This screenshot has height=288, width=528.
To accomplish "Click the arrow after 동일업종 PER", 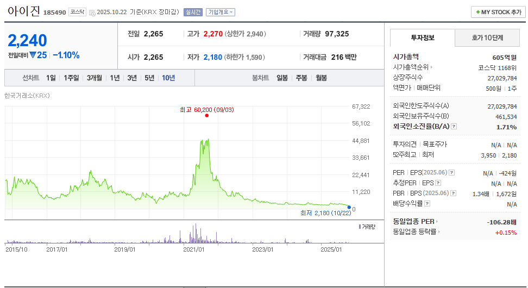I will (x=437, y=222).
